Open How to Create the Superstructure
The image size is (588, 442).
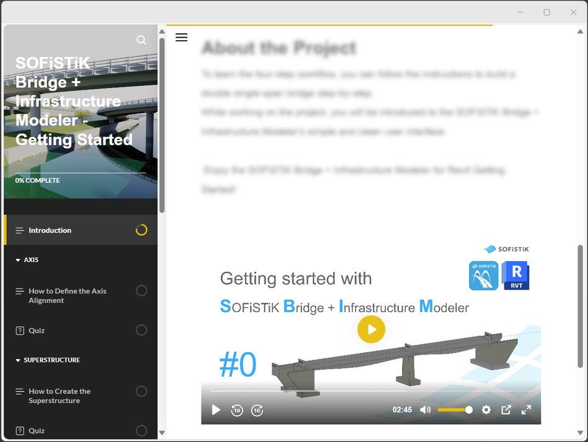[x=81, y=396]
